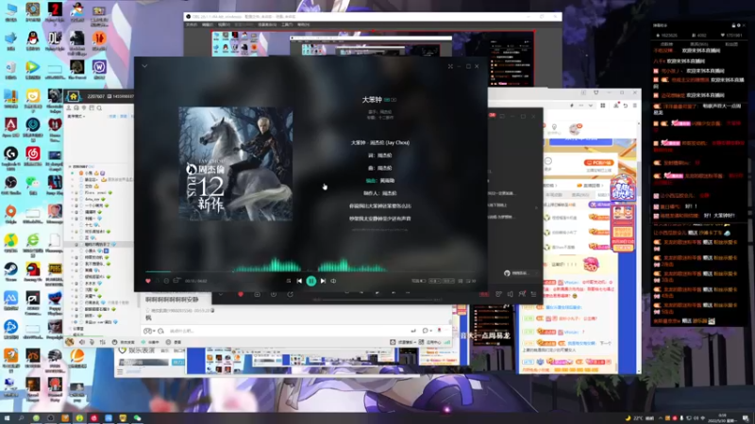The width and height of the screenshot is (755, 424).
Task: Select user 小黑 in YY channel list
Action: pyautogui.click(x=89, y=173)
